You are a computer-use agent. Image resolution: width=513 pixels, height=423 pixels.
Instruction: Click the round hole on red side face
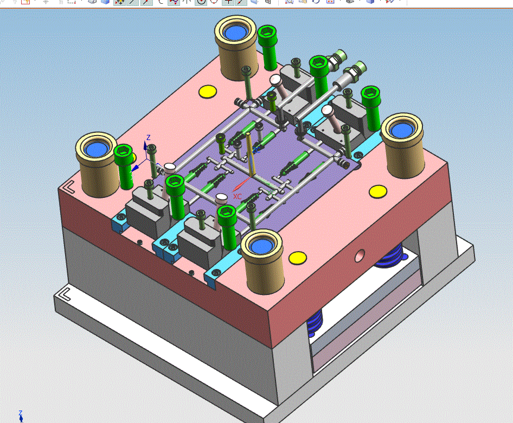pos(360,255)
